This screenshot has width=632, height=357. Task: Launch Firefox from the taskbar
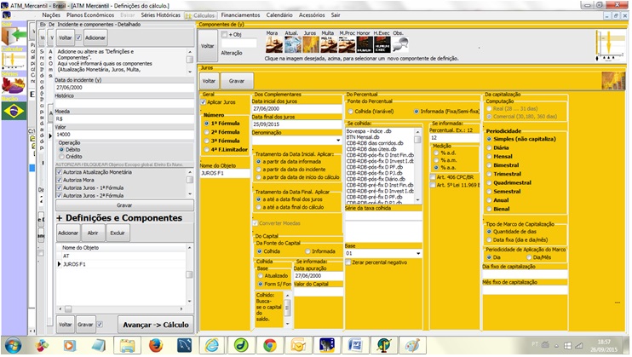pyautogui.click(x=155, y=344)
